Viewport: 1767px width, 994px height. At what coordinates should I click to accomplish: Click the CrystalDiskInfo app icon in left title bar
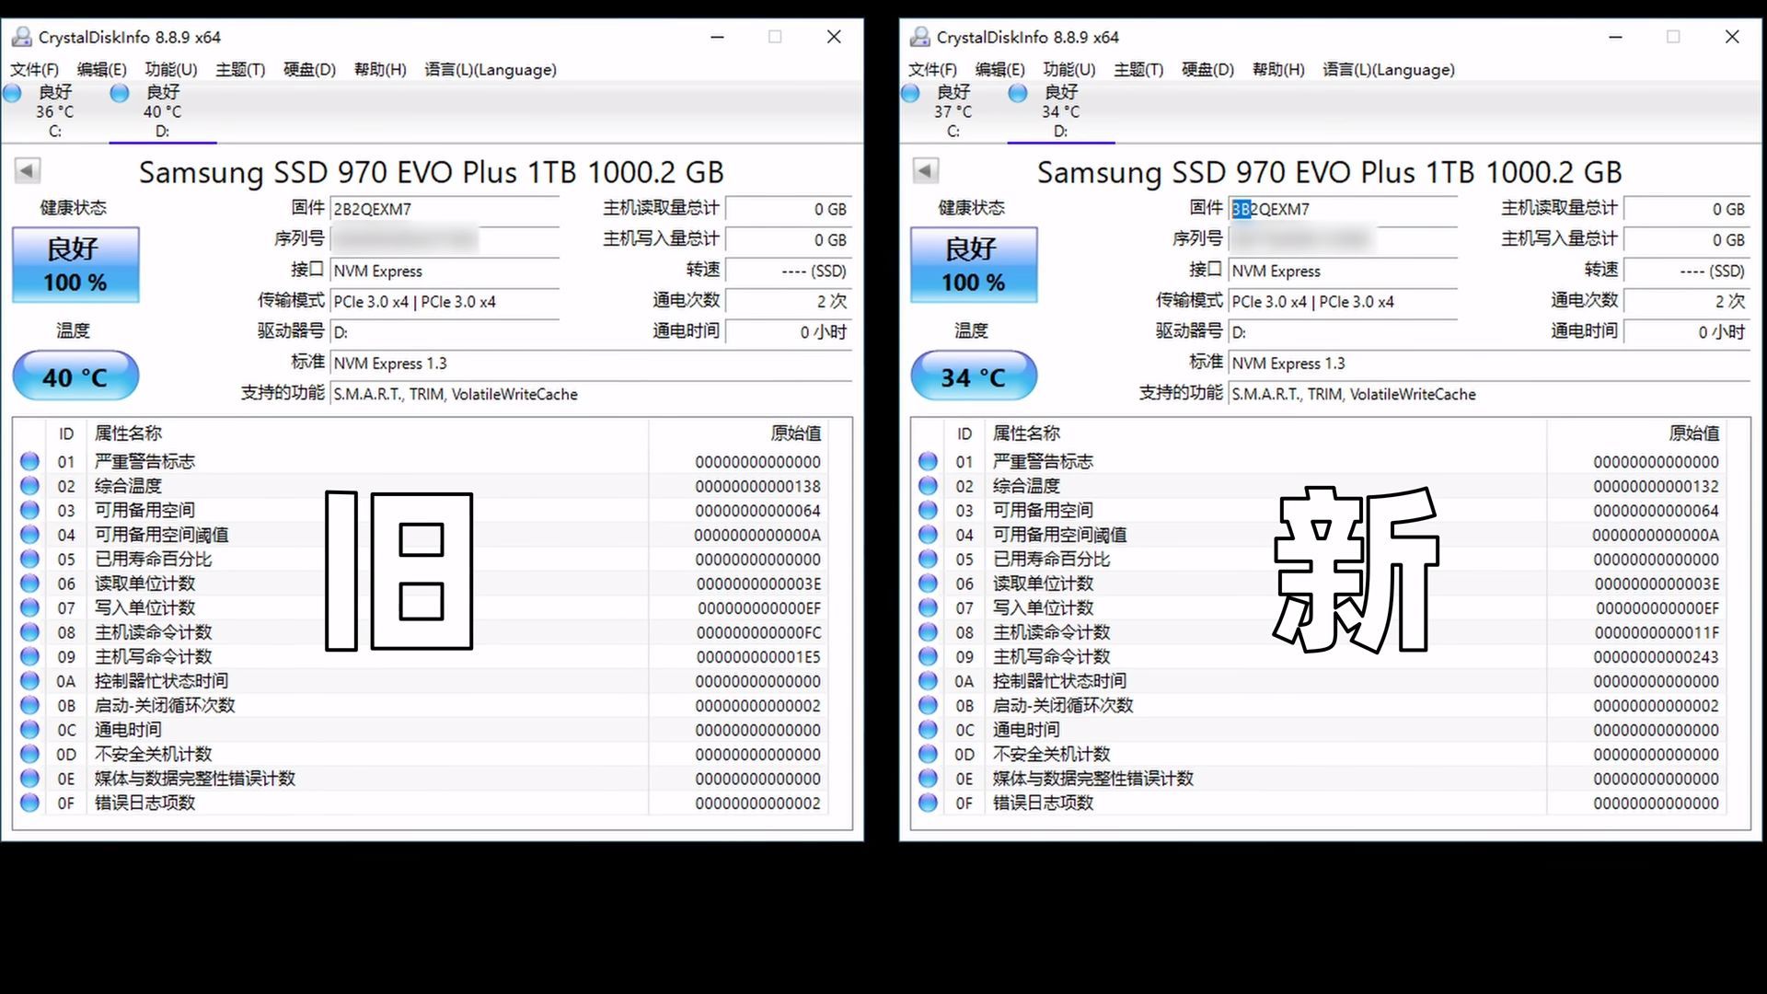point(21,37)
